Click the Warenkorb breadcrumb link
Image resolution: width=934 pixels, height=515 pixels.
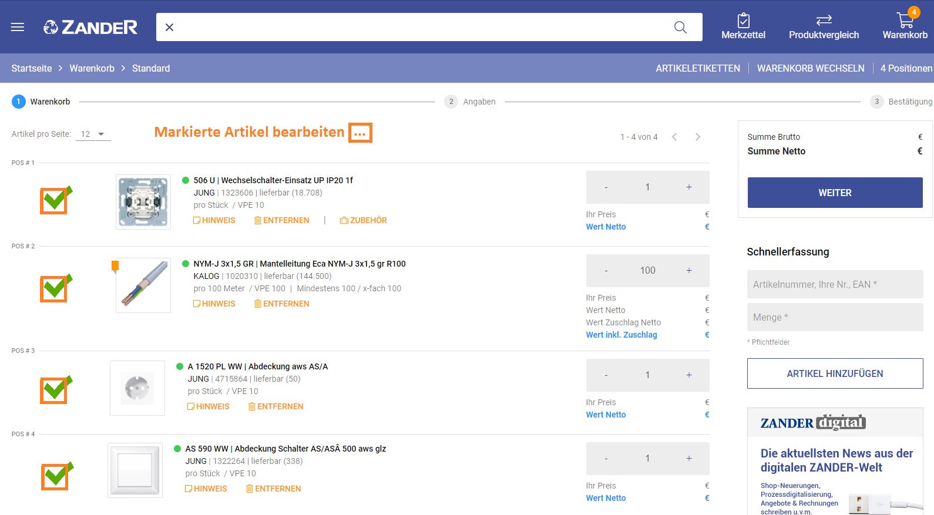coord(92,68)
